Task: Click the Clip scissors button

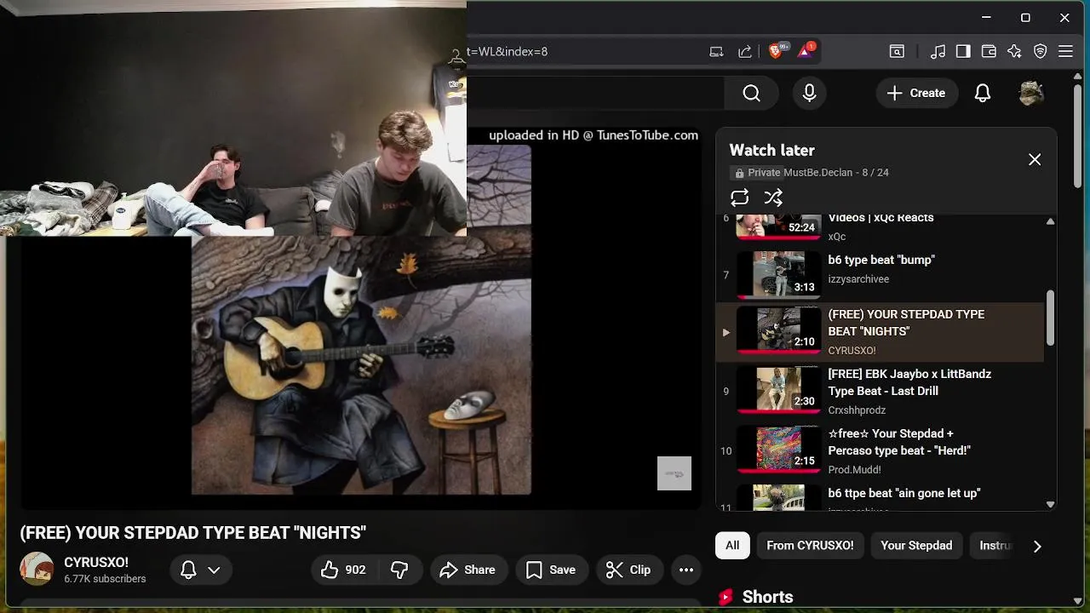Action: (x=628, y=570)
